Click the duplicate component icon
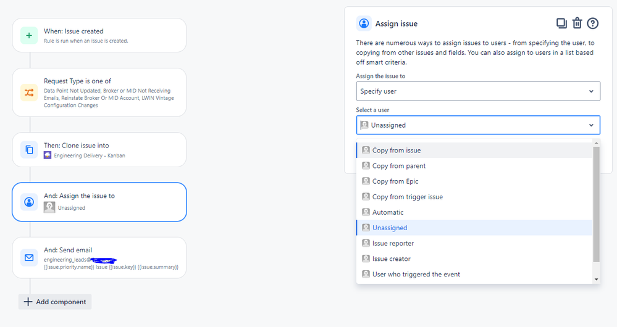617x327 pixels. tap(561, 23)
